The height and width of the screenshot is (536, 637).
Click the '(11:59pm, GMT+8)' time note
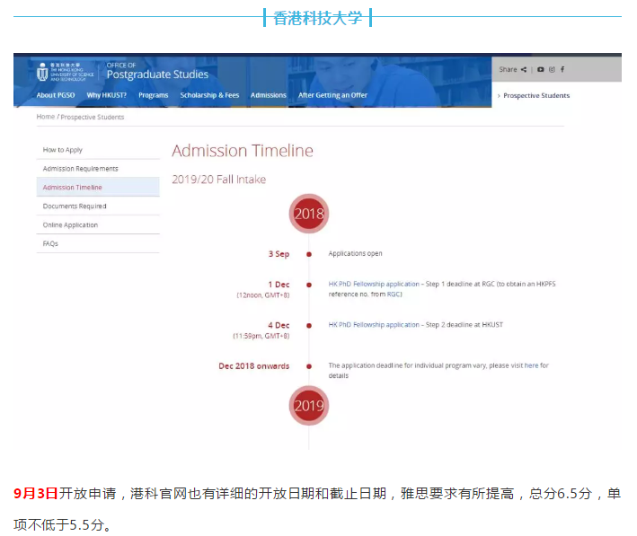(x=261, y=336)
